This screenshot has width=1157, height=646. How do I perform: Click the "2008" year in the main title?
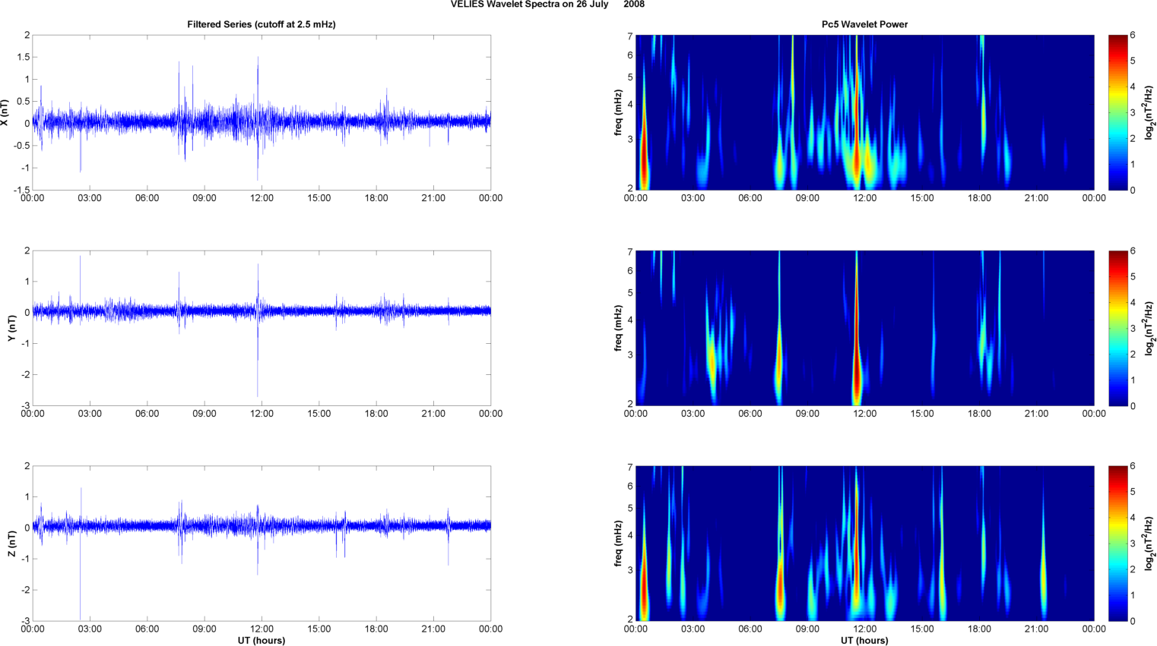point(634,5)
